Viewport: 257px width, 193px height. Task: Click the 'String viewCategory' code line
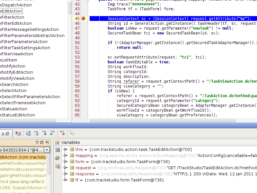135,86
